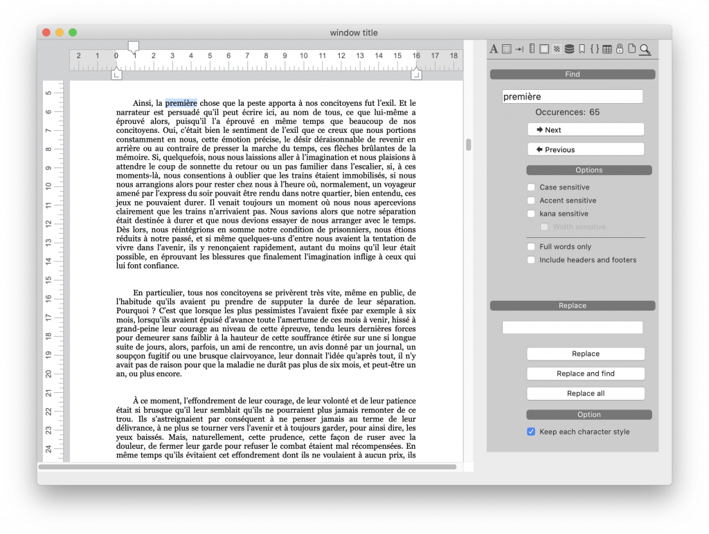Image resolution: width=709 pixels, height=534 pixels.
Task: Click the Previous search button
Action: point(586,149)
